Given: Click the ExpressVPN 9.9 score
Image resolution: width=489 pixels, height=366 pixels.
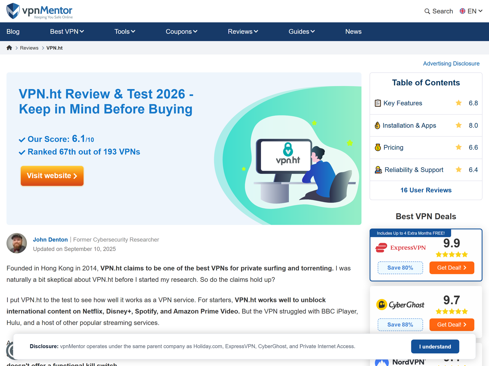Looking at the screenshot, I should coord(452,243).
